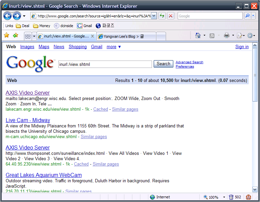
Task: Click the vertical scrollbar down arrow
Action: 255,189
